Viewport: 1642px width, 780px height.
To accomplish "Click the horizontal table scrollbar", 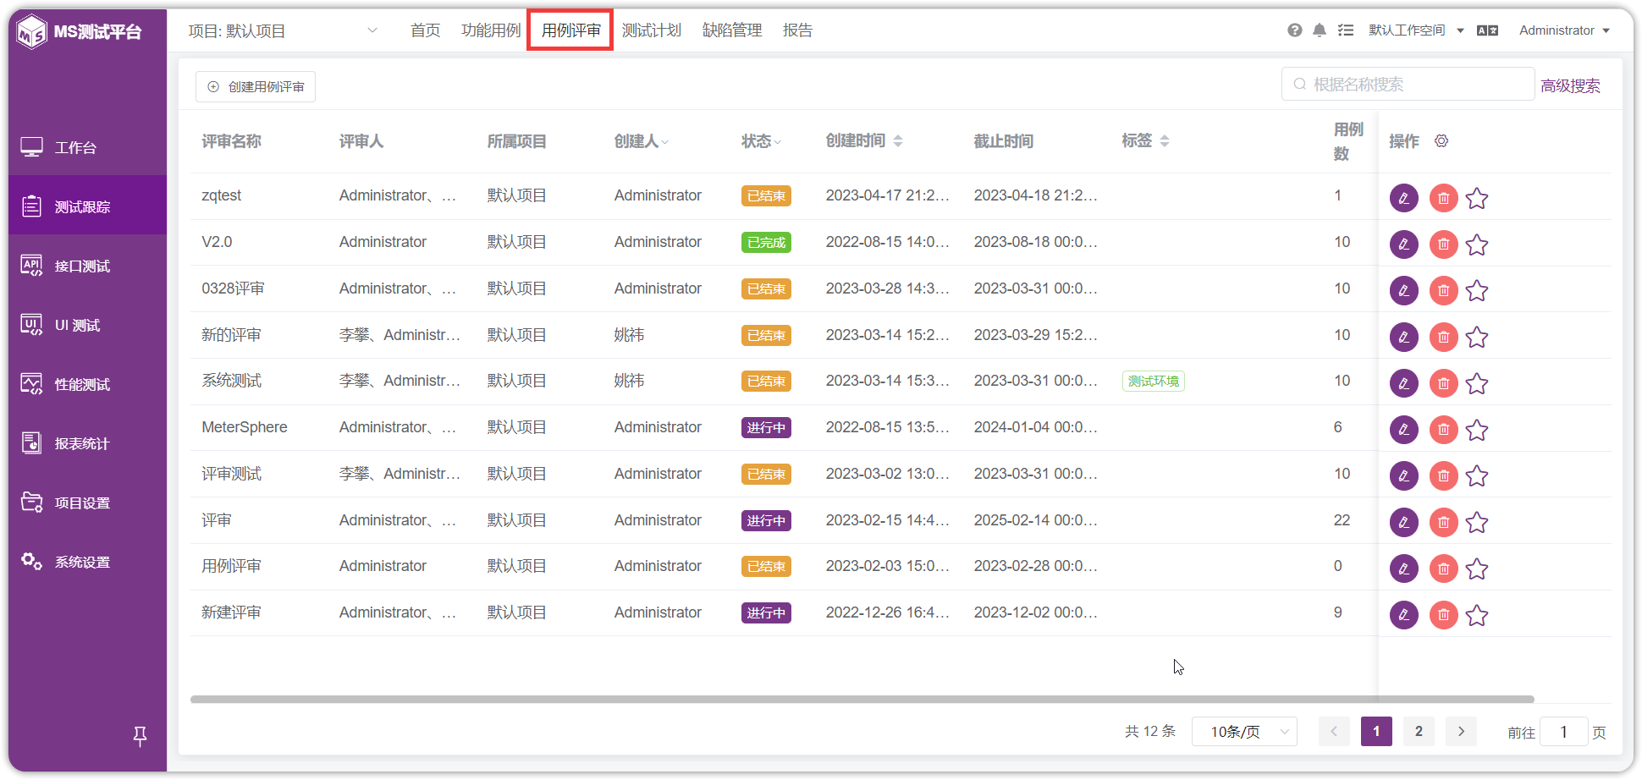I will pos(862,700).
